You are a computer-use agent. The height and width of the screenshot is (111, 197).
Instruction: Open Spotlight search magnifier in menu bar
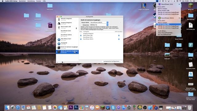191,1
